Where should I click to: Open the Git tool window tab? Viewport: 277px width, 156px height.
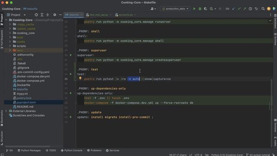[x=10, y=150]
